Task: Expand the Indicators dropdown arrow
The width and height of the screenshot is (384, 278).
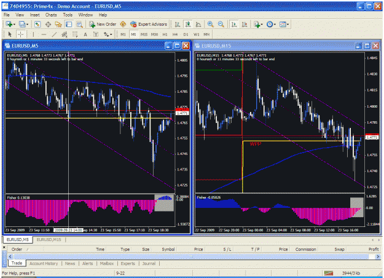Action: tap(262, 25)
